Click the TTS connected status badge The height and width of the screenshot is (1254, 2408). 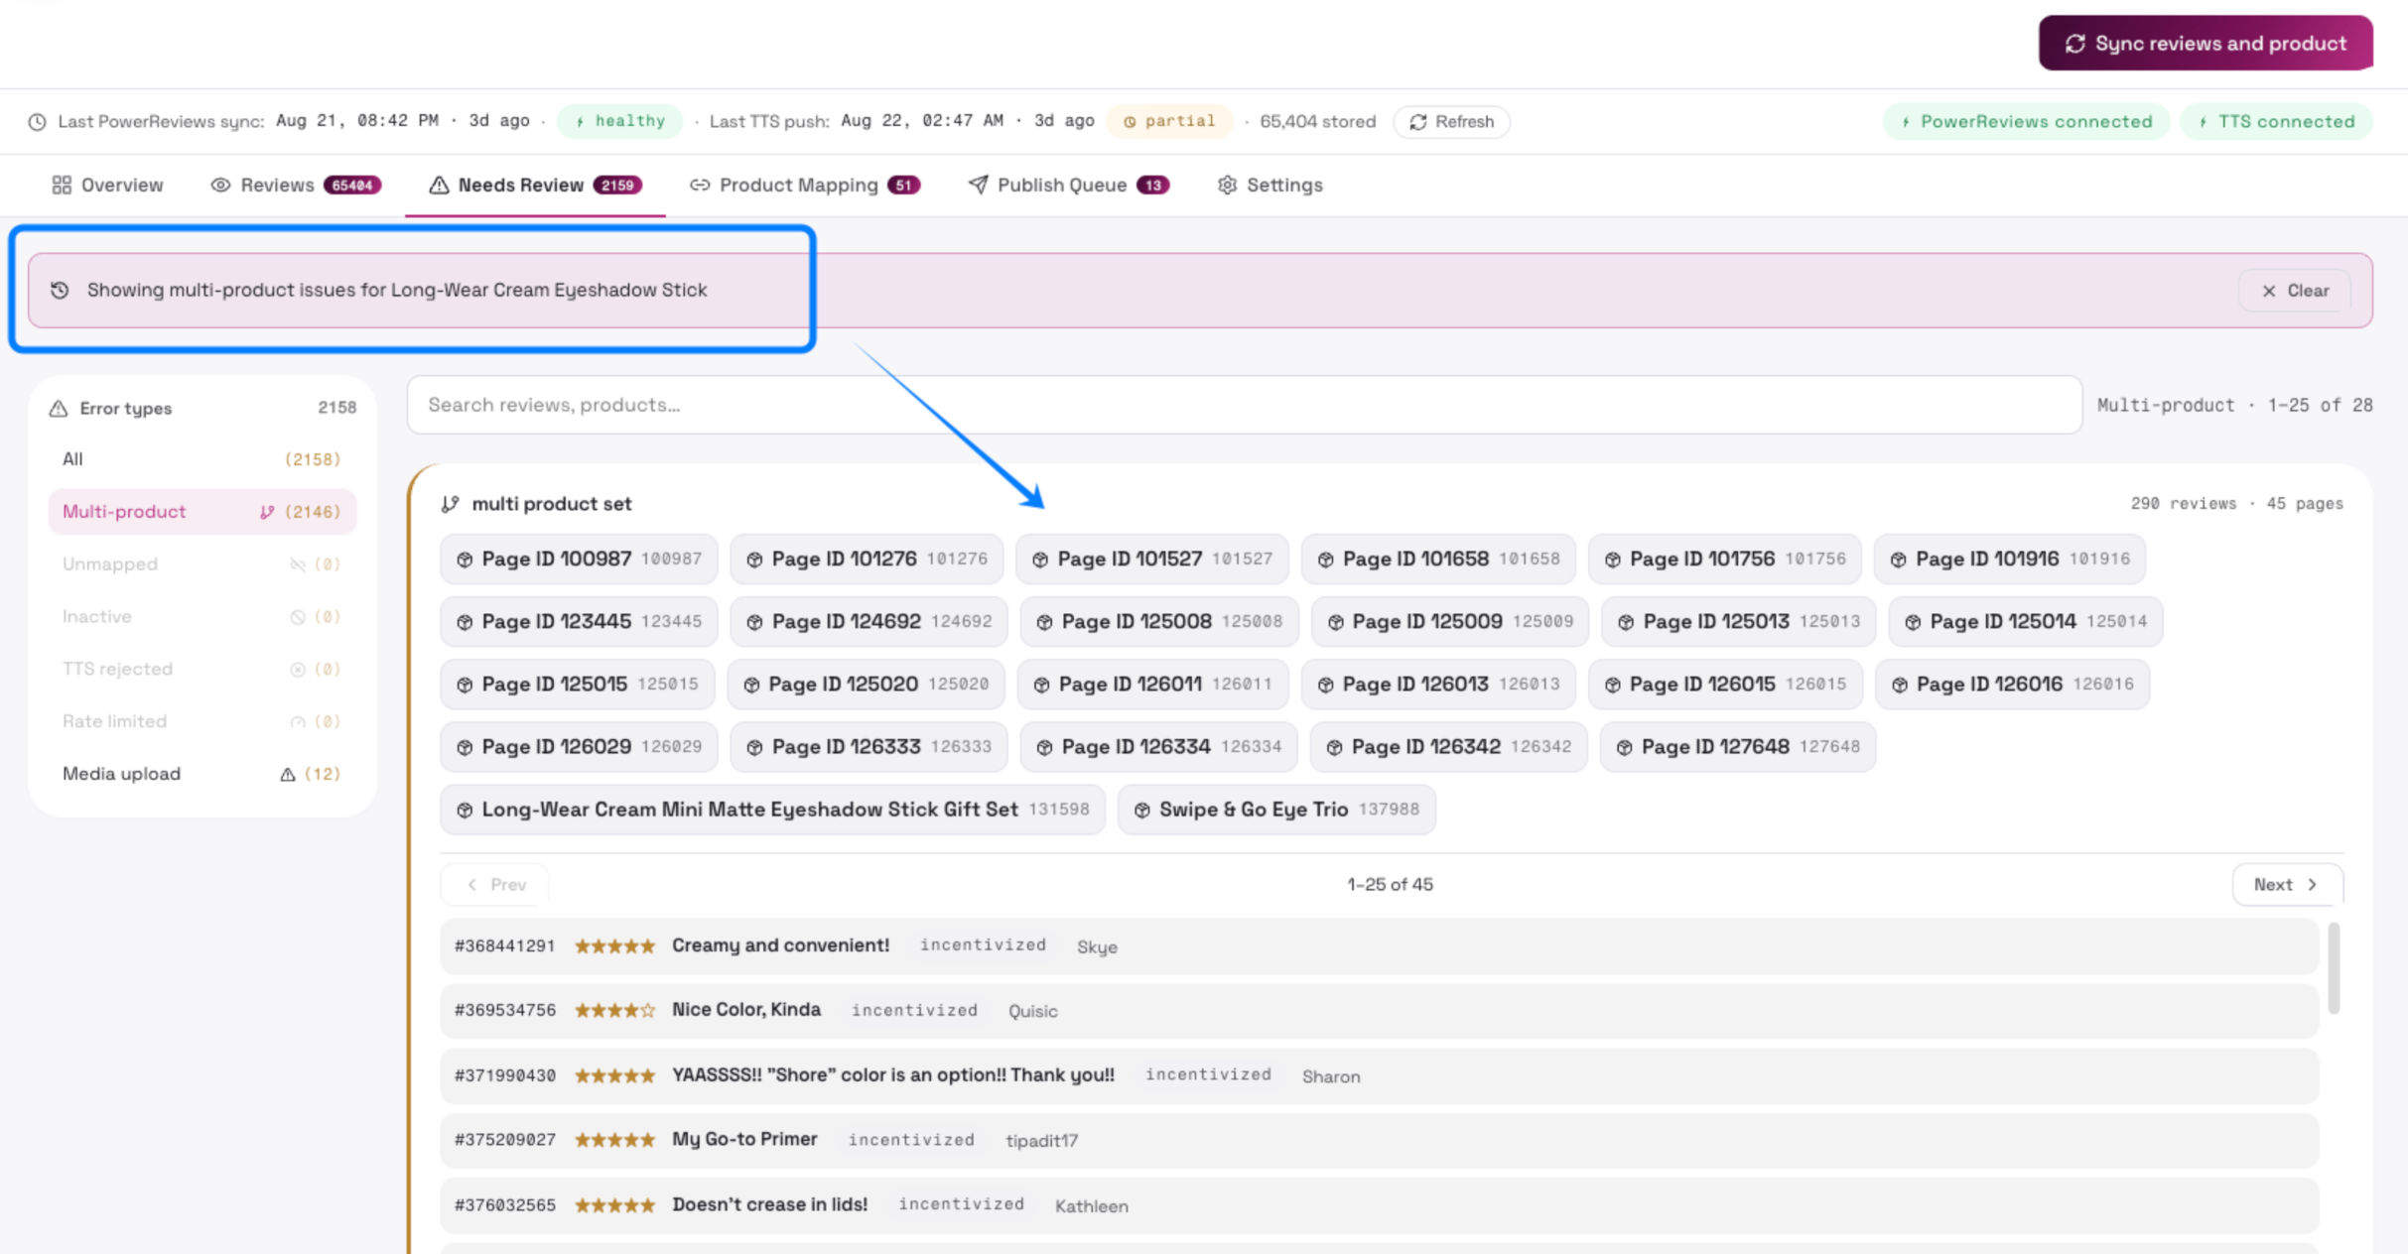click(2276, 121)
